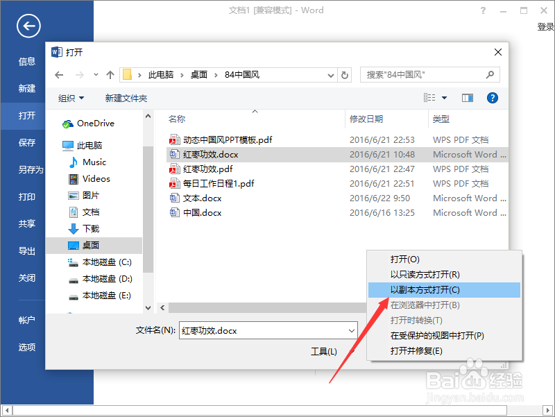Open 本地磁盘 (D:)

[x=100, y=279]
